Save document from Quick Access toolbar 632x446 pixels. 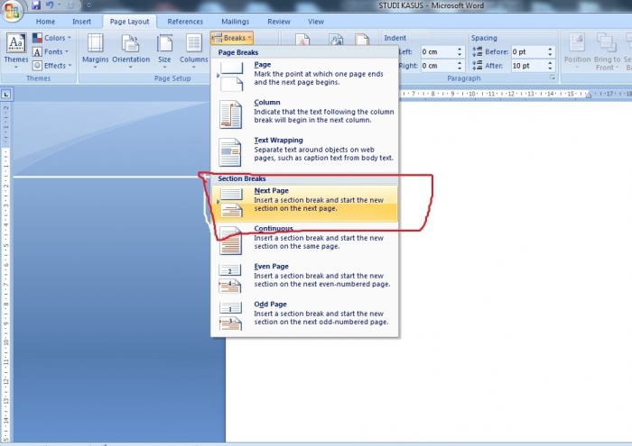(x=36, y=5)
